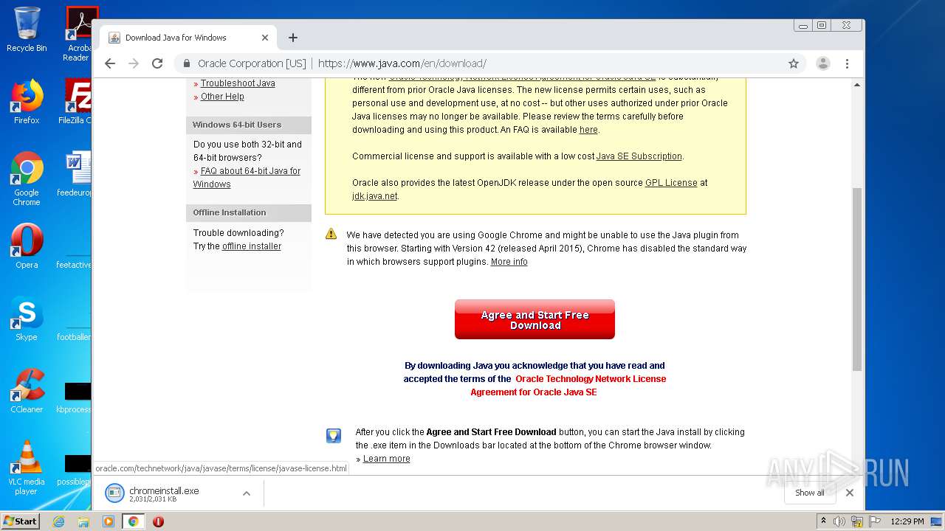945x531 pixels.
Task: Click the FAQ 'here' link
Action: pos(588,130)
